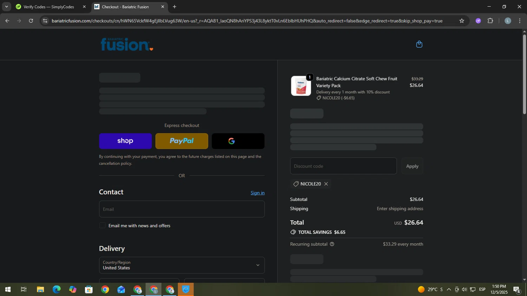The height and width of the screenshot is (296, 527).
Task: Click the TOTAL SAVINGS $6.65 text
Action: pyautogui.click(x=321, y=232)
